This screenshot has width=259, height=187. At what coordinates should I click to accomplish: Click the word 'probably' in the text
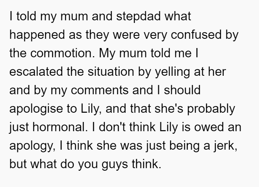point(211,109)
